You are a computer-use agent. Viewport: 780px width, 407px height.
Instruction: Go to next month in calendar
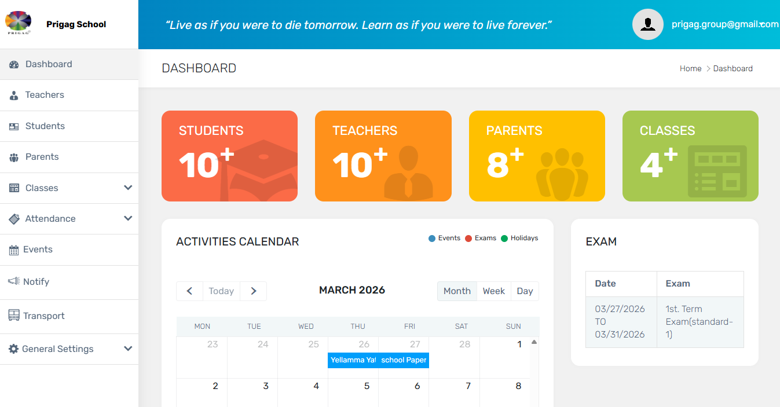pyautogui.click(x=253, y=291)
